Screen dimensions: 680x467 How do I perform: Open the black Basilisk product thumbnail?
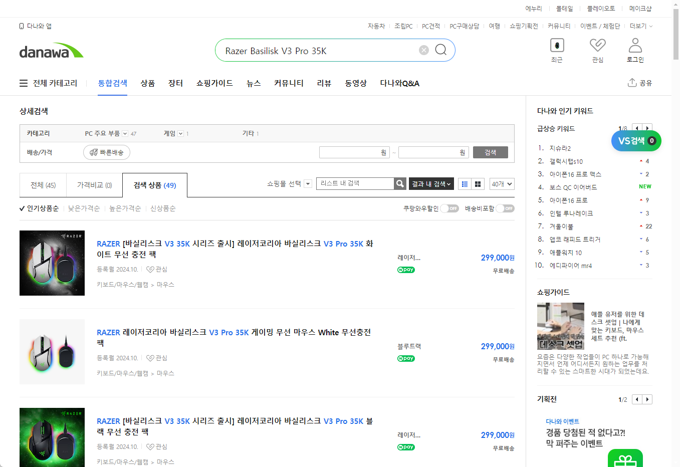(52, 437)
